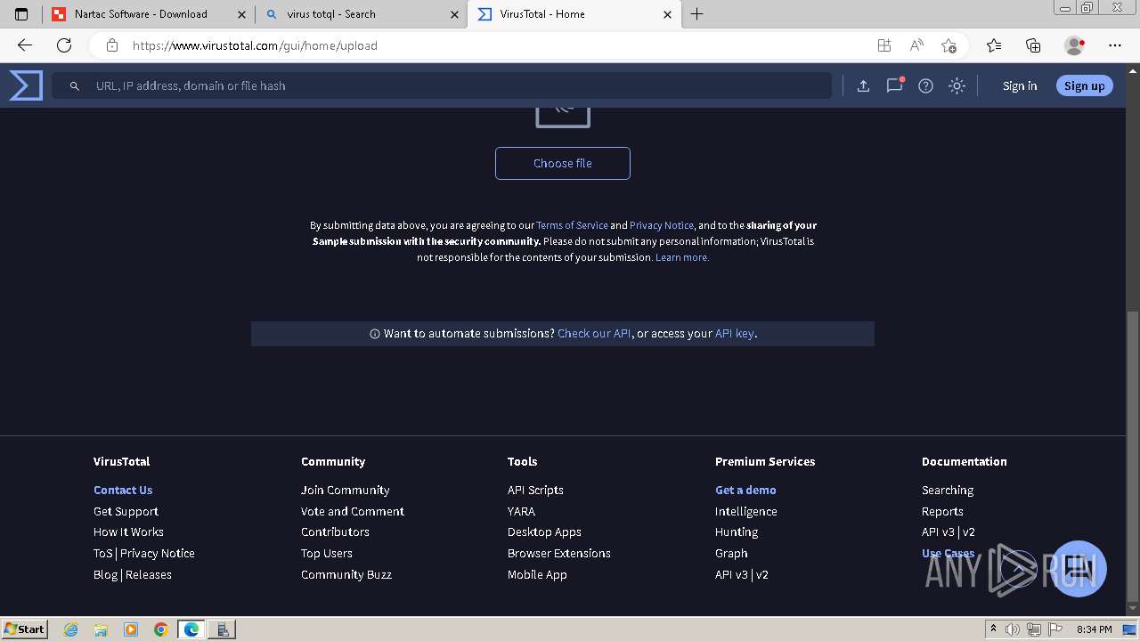This screenshot has width=1140, height=641.
Task: Open API Scripts link under Tools
Action: click(535, 490)
